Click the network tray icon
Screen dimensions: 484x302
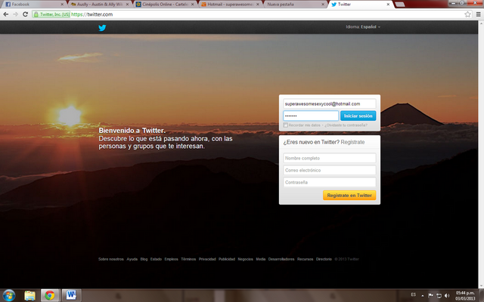439,295
